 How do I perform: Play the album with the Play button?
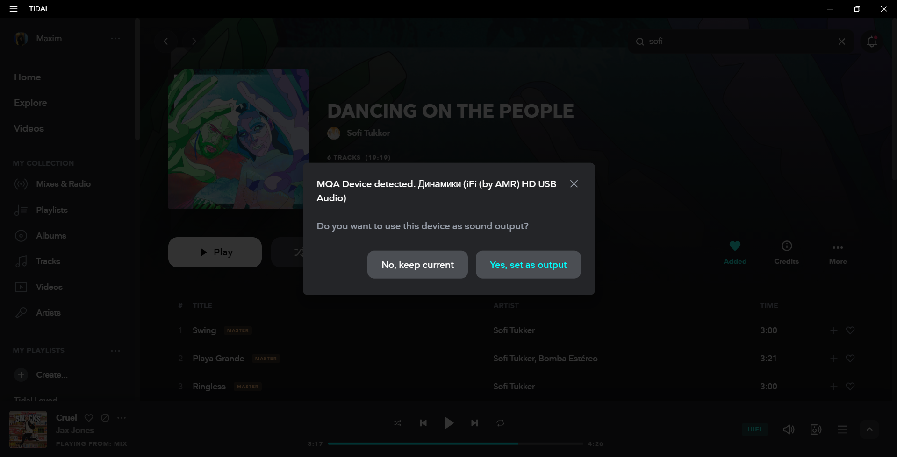pos(215,252)
